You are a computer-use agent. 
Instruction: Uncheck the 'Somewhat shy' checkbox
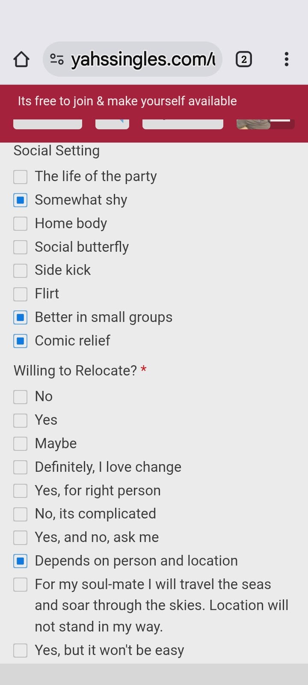pos(21,200)
